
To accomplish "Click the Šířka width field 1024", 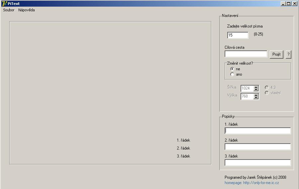I will pyautogui.click(x=247, y=88).
